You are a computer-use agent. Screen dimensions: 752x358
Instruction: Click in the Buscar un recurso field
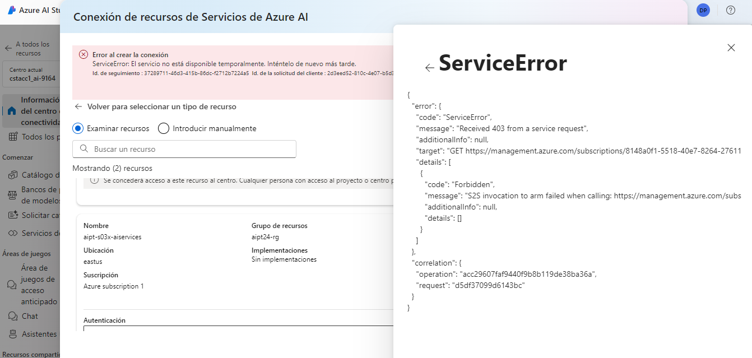[184, 149]
